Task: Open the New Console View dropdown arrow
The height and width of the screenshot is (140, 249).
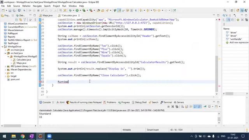Action: (x=219, y=107)
